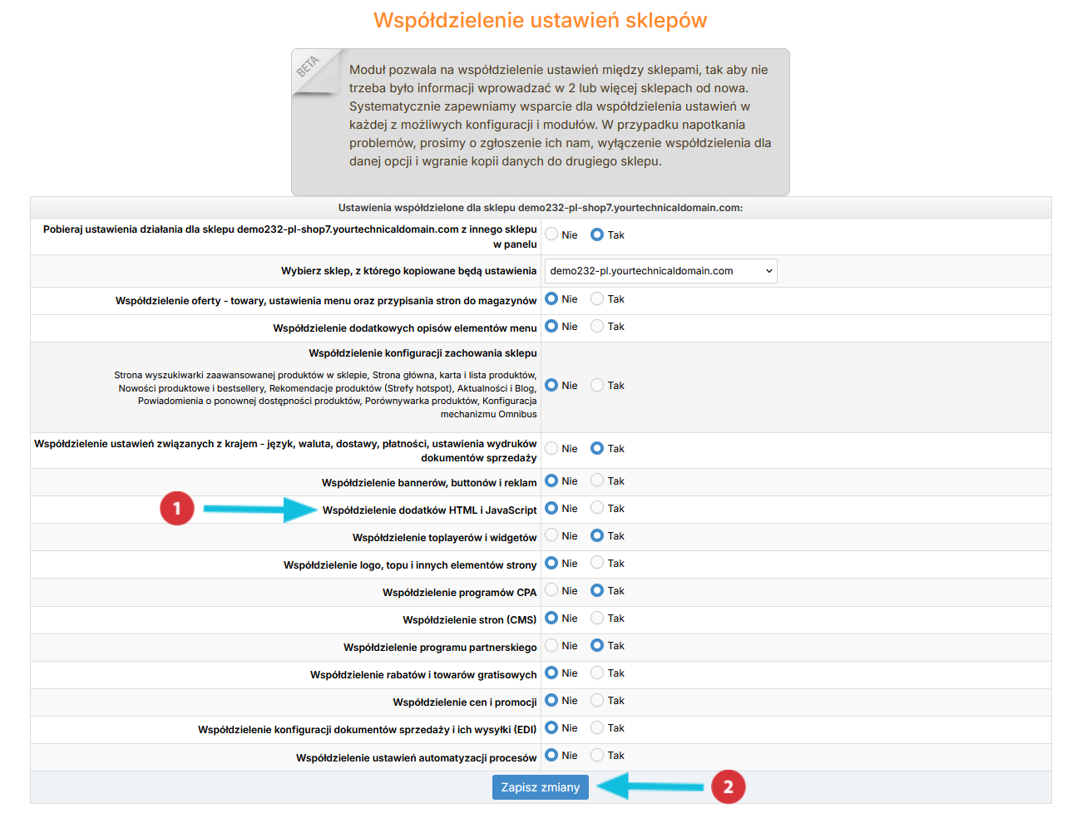The image size is (1082, 818).
Task: Set Nie for ustawień automatyzacji procesów
Action: 551,755
